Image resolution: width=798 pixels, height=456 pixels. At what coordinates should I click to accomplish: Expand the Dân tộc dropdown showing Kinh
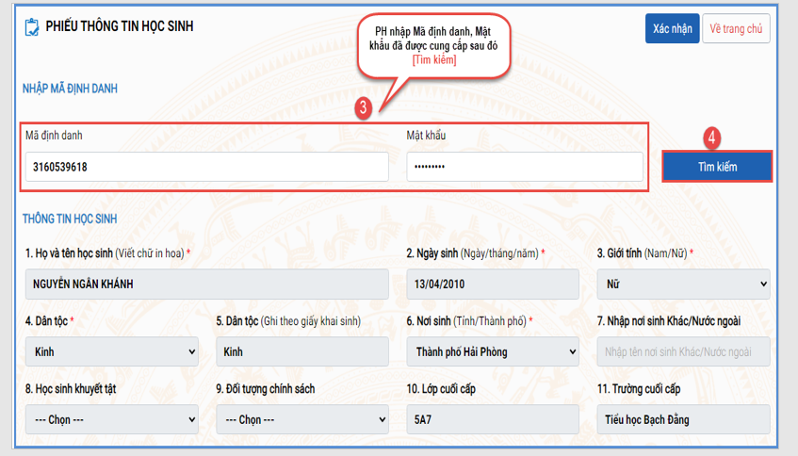(x=110, y=351)
